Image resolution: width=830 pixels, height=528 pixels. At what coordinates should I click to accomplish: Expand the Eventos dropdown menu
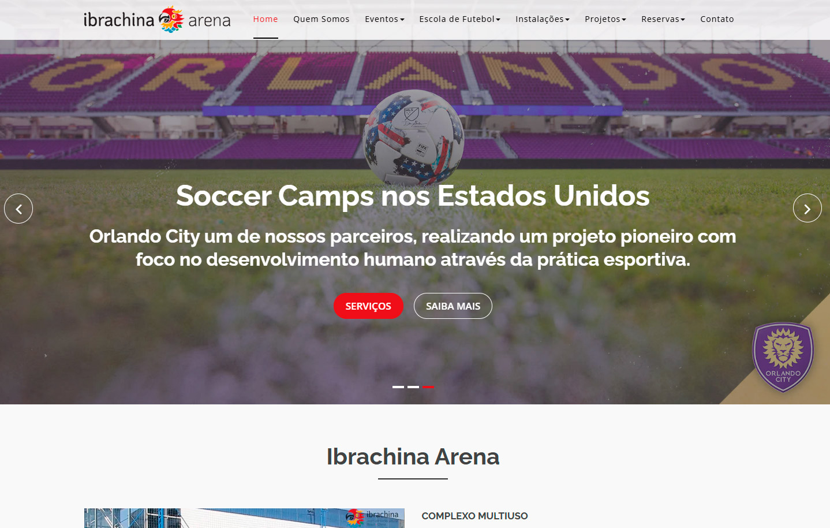tap(384, 19)
